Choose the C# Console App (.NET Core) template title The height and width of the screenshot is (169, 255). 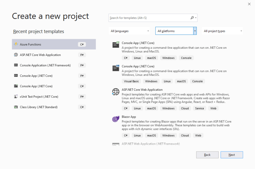(x=138, y=43)
